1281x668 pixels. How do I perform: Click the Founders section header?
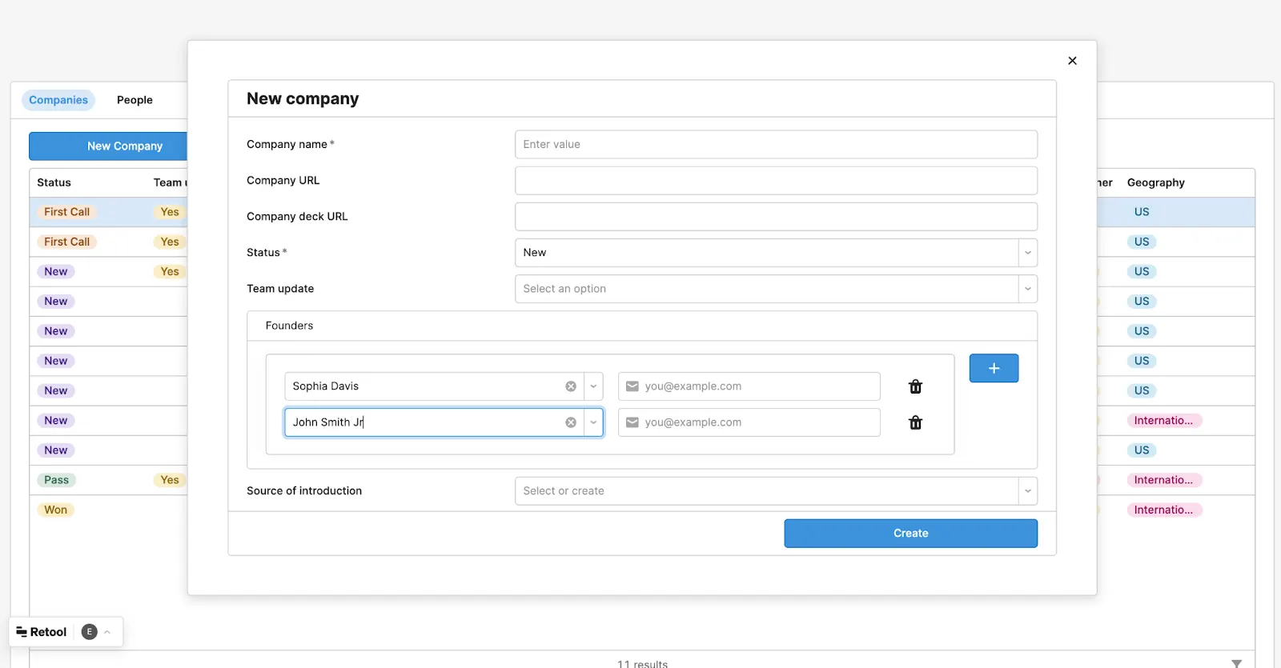[289, 326]
